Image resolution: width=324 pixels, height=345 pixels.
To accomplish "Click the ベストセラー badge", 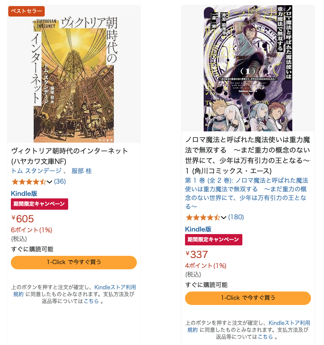I will tap(26, 11).
